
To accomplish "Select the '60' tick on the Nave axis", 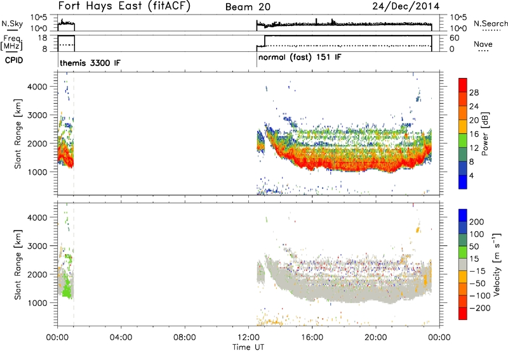I will tap(454, 38).
